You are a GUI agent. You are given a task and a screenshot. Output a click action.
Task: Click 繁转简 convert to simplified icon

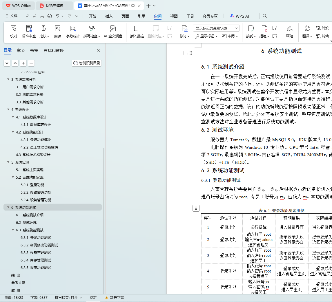(322, 36)
